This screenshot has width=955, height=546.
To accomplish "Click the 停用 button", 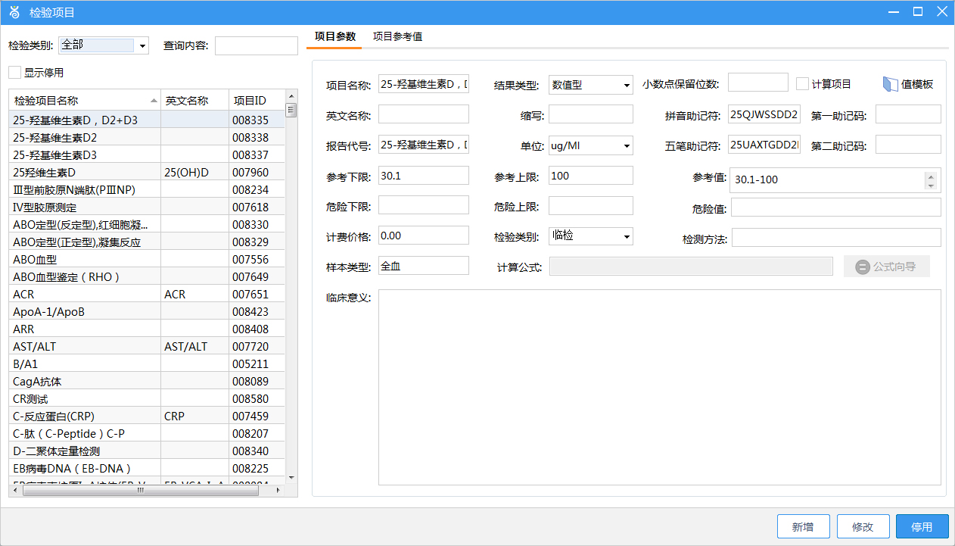I will coord(922,527).
